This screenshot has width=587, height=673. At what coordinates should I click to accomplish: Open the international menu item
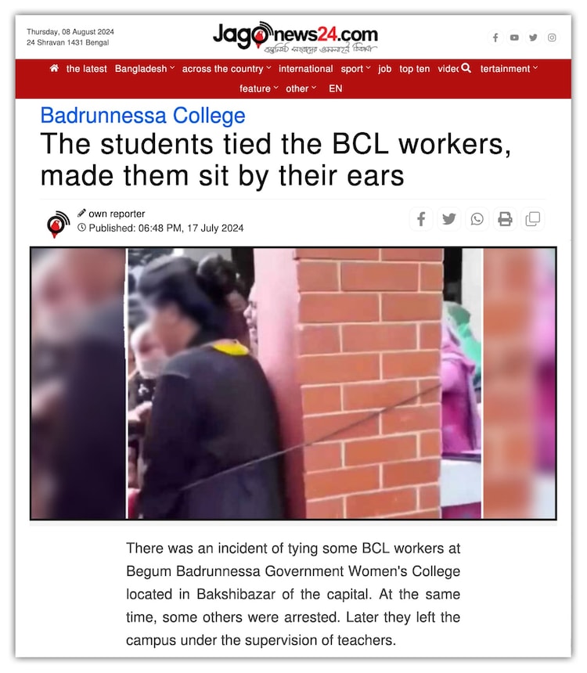[x=306, y=69]
